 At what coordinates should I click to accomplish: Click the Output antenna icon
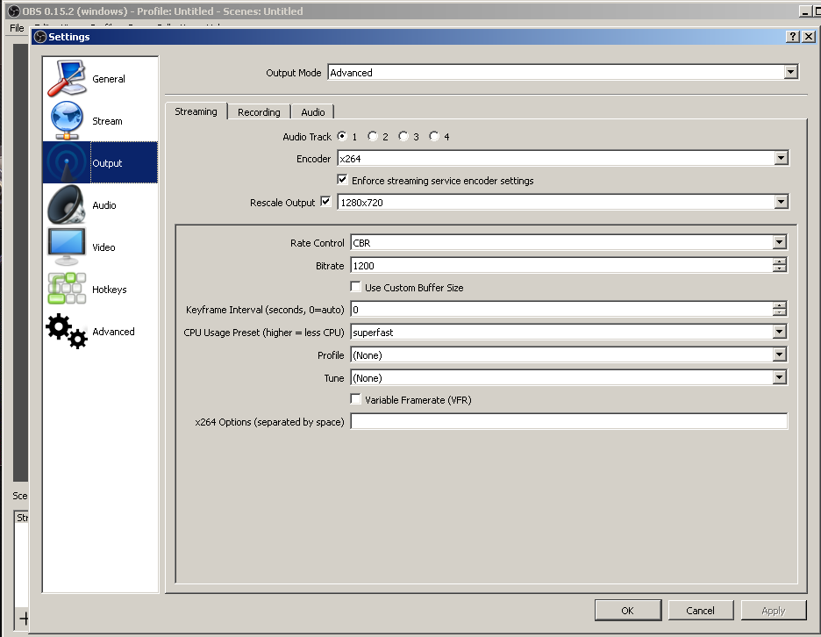[x=67, y=163]
